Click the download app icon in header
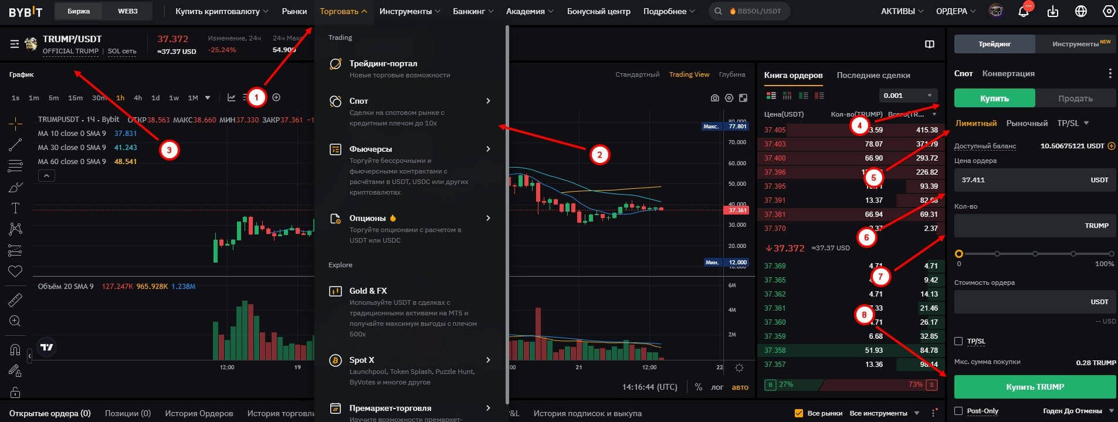The image size is (1118, 422). 1053,11
